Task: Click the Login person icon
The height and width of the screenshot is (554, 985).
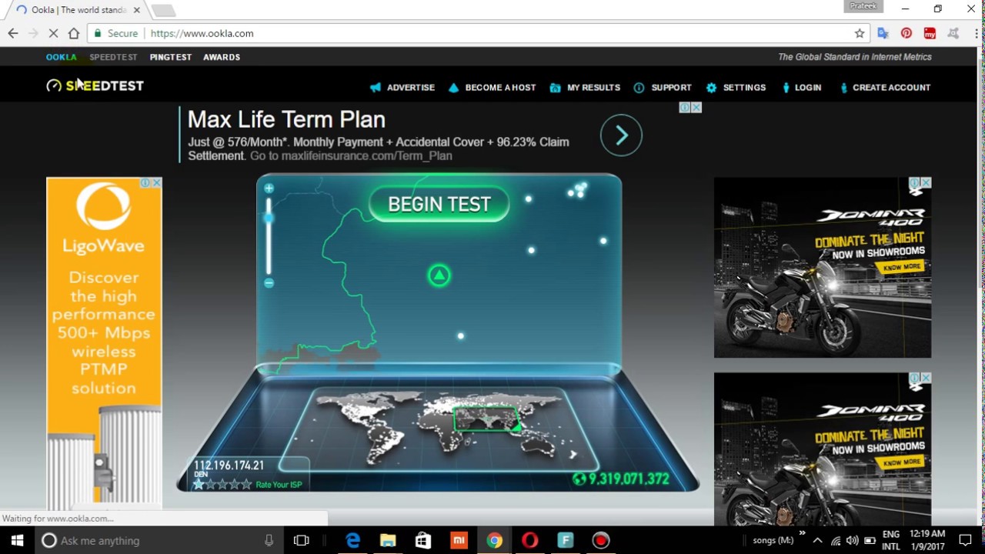Action: coord(786,88)
